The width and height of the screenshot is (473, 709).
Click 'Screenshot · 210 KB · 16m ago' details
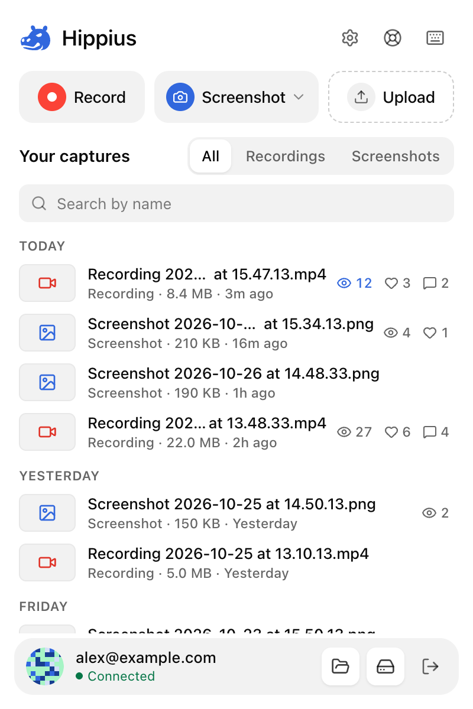(187, 343)
